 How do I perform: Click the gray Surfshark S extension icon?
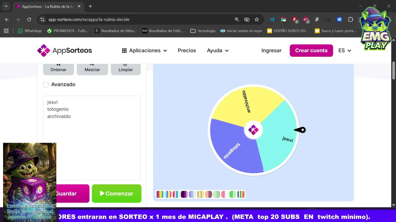(x=317, y=19)
